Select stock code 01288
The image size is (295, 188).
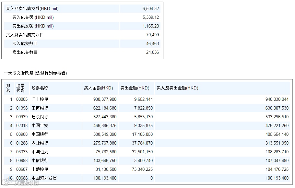point(22,143)
